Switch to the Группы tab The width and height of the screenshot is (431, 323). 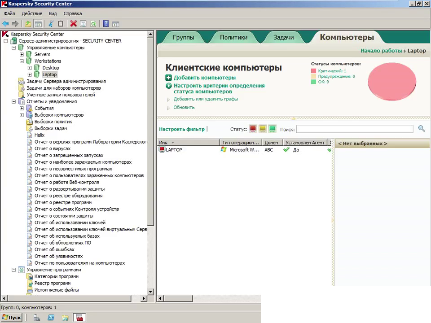[183, 37]
